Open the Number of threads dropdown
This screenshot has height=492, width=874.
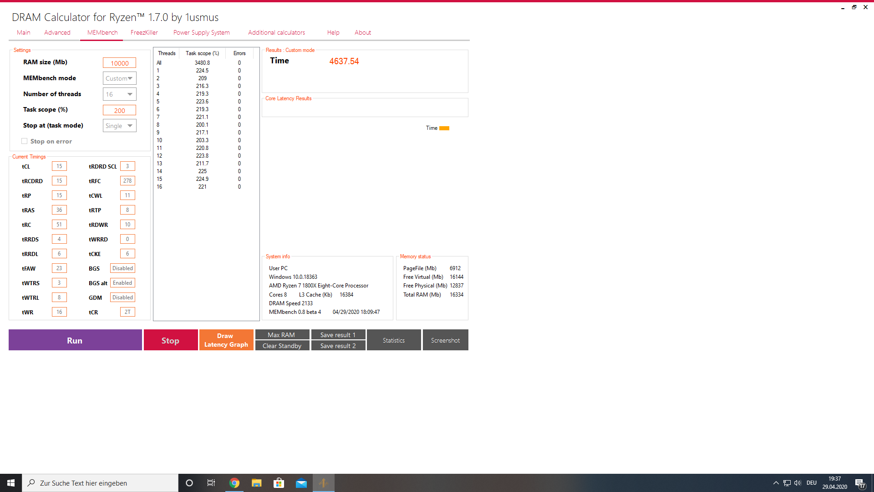(120, 94)
